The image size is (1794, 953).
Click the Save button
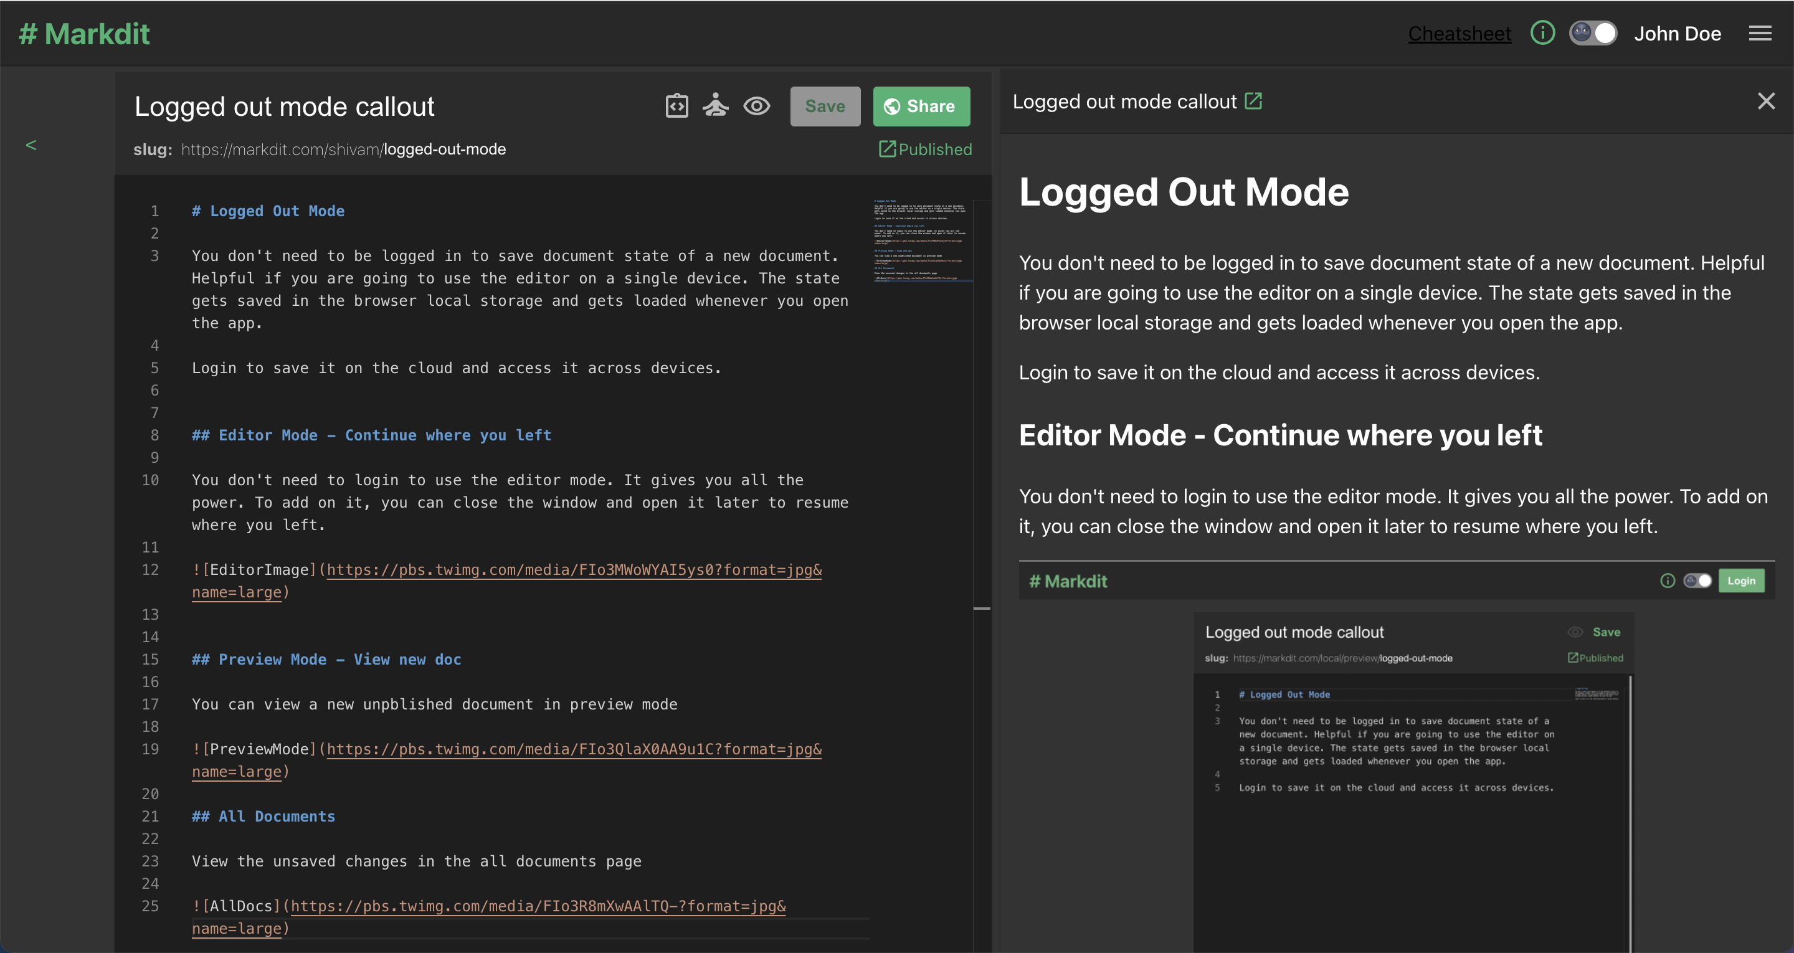[825, 106]
